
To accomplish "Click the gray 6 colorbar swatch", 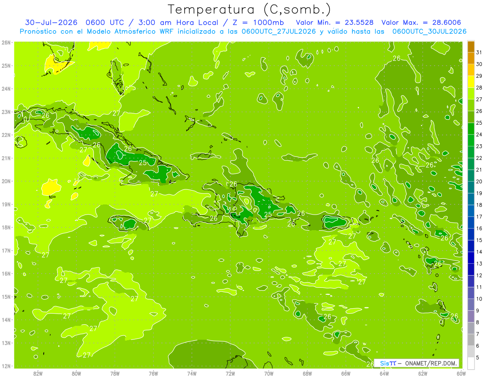I will click(x=471, y=352).
